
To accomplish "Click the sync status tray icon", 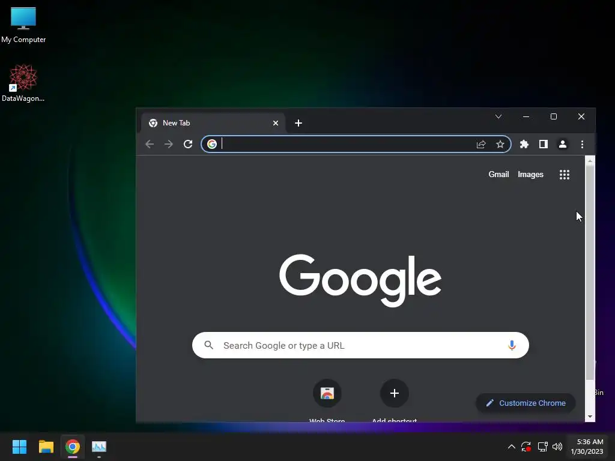I will pos(526,447).
